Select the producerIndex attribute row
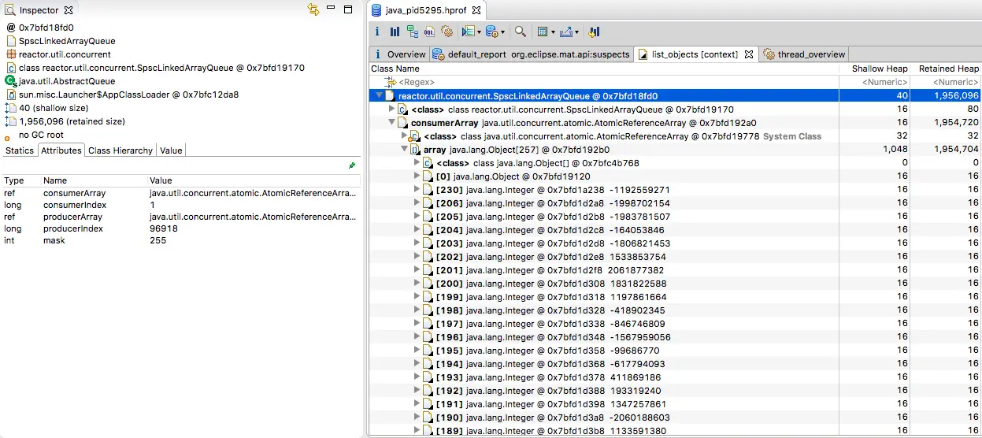Viewport: 982px width, 438px height. tap(180, 228)
